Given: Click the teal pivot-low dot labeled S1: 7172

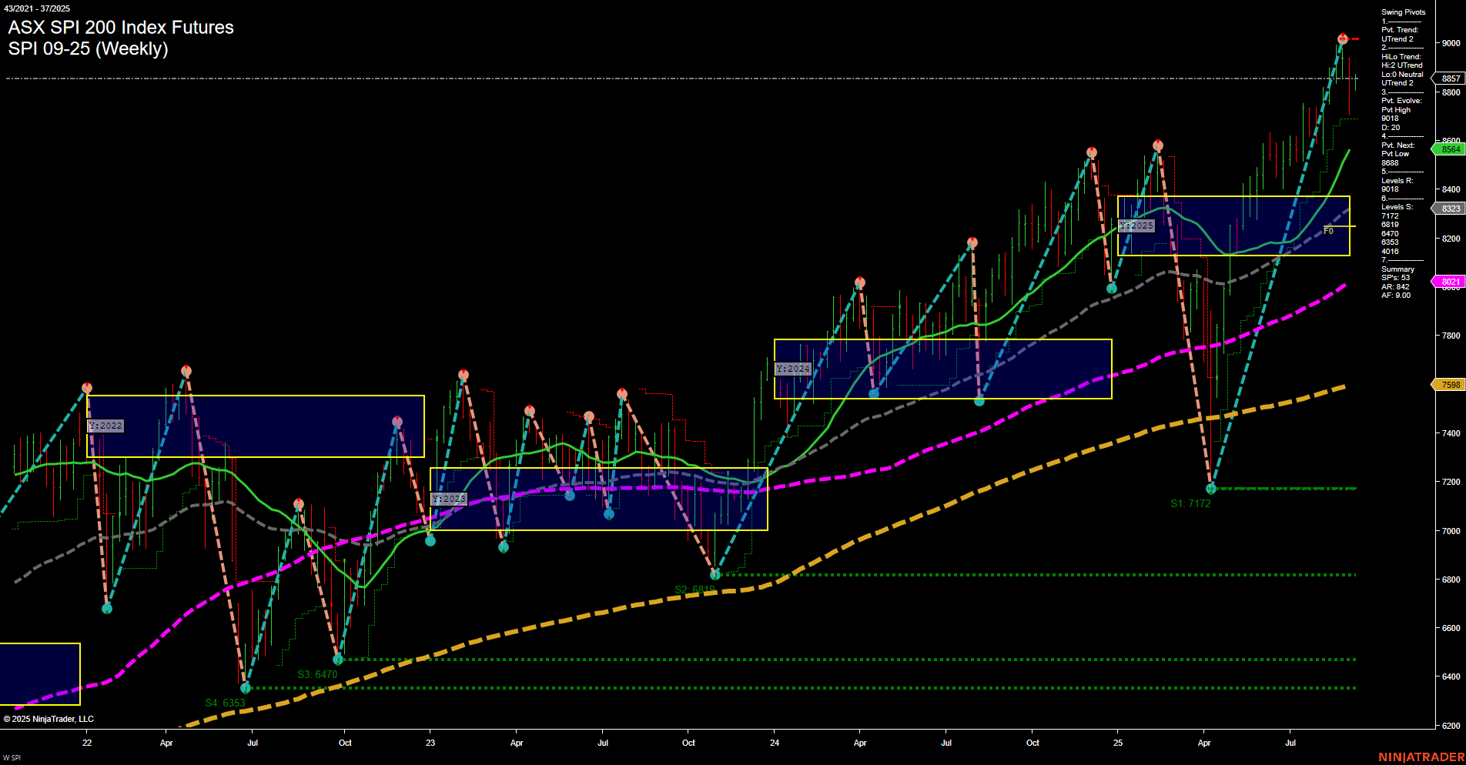Looking at the screenshot, I should (1210, 488).
